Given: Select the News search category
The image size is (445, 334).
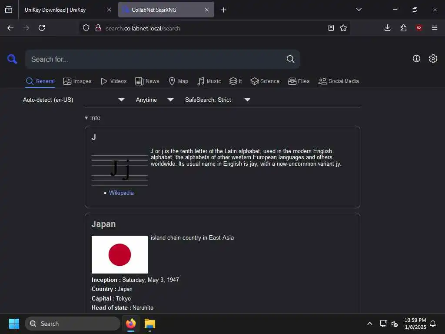Looking at the screenshot, I should coord(147,81).
